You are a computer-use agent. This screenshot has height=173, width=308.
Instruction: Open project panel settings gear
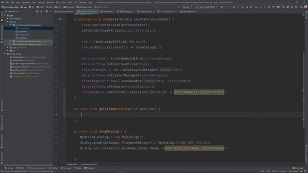[x=47, y=12]
